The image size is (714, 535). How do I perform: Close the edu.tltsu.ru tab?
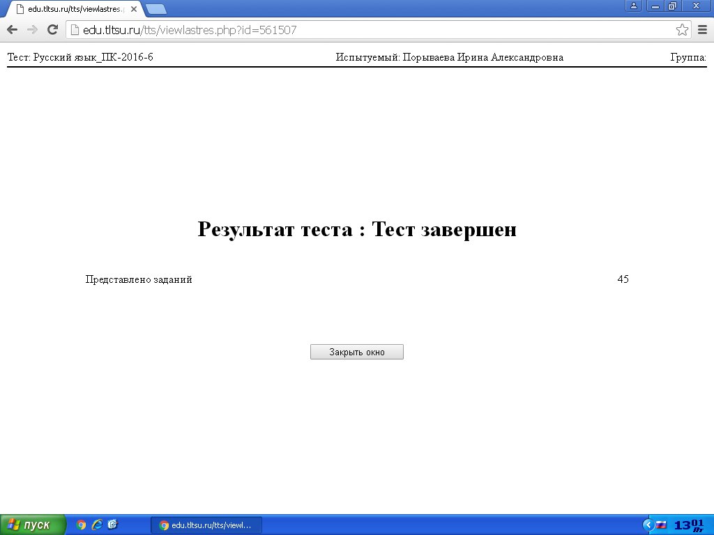pyautogui.click(x=133, y=9)
